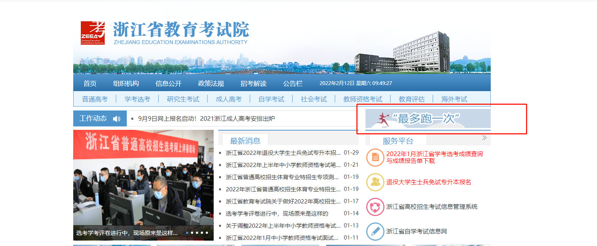Select 教师资格考试 in sub navigation
The width and height of the screenshot is (597, 246).
pos(363,99)
